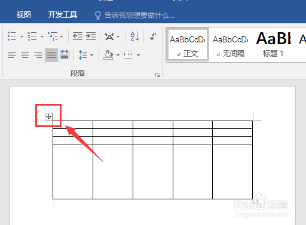The image size is (306, 225).
Task: Align text right
Action: (x=38, y=55)
